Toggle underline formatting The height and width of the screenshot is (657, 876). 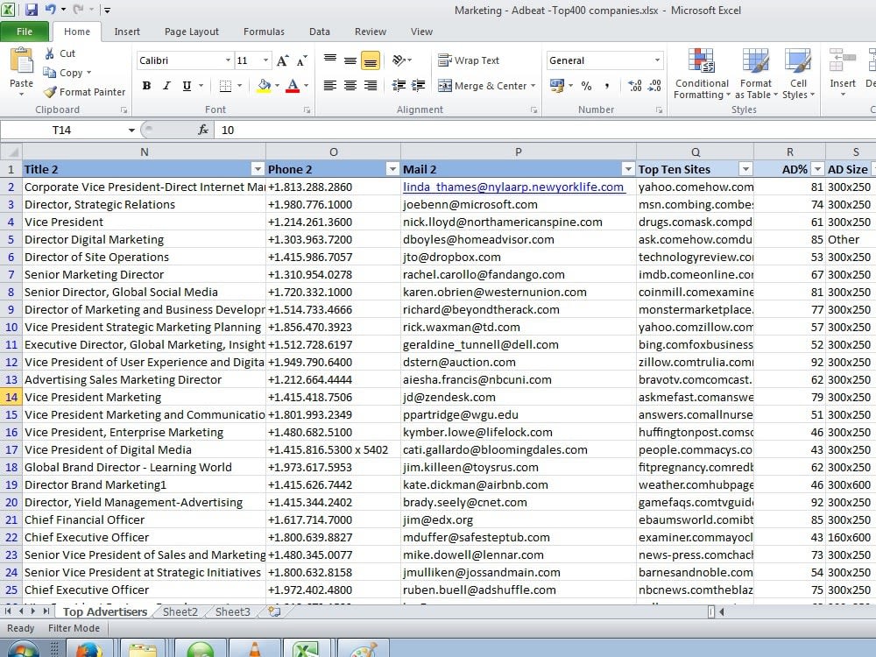[x=185, y=86]
